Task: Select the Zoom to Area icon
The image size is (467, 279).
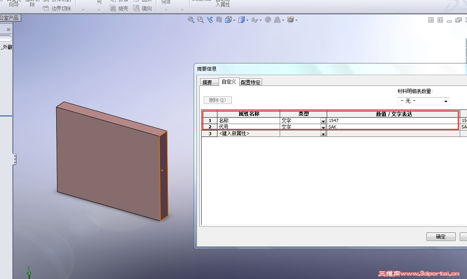Action: point(201,20)
